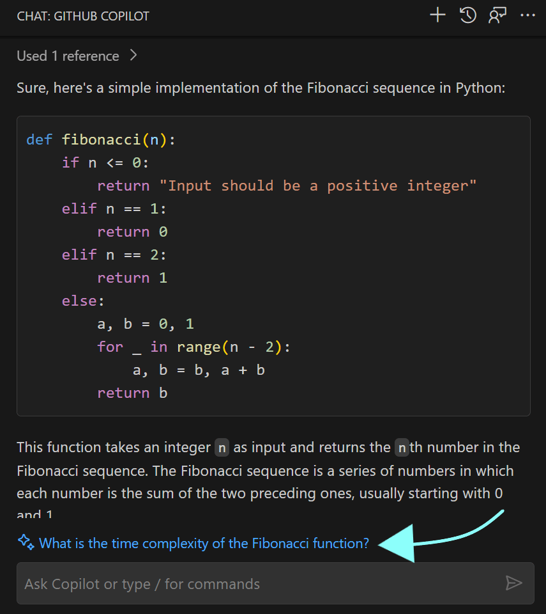The image size is (546, 614).
Task: Open chat in a feedback/agents view
Action: click(497, 15)
